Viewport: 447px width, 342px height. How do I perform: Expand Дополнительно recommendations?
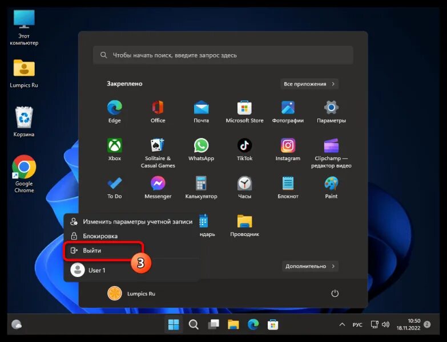tap(310, 266)
